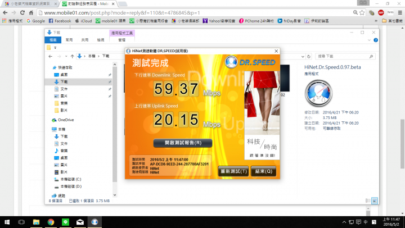
Task: Open the Mail app on the taskbar
Action: click(80, 222)
